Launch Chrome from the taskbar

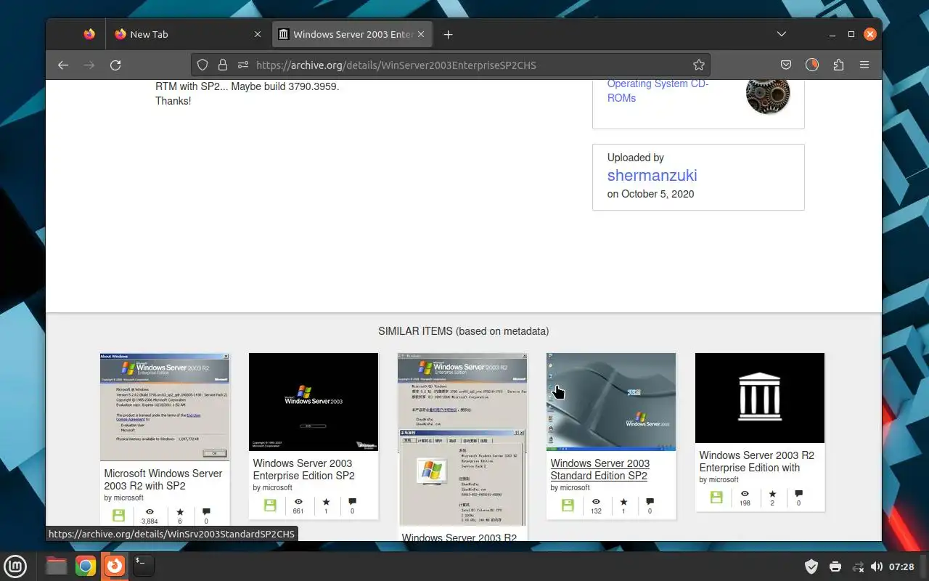(x=86, y=566)
